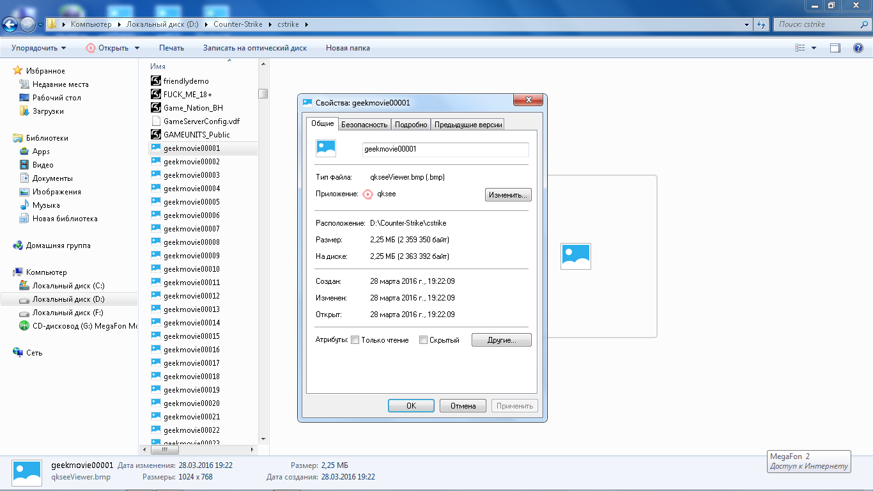This screenshot has width=873, height=491.
Task: Click Локальный диск (D:) in address path
Action: tap(163, 24)
